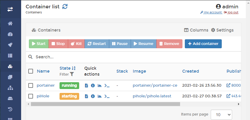Check the piHole container checkbox
Screen dimensions: 250x120
click(31, 96)
